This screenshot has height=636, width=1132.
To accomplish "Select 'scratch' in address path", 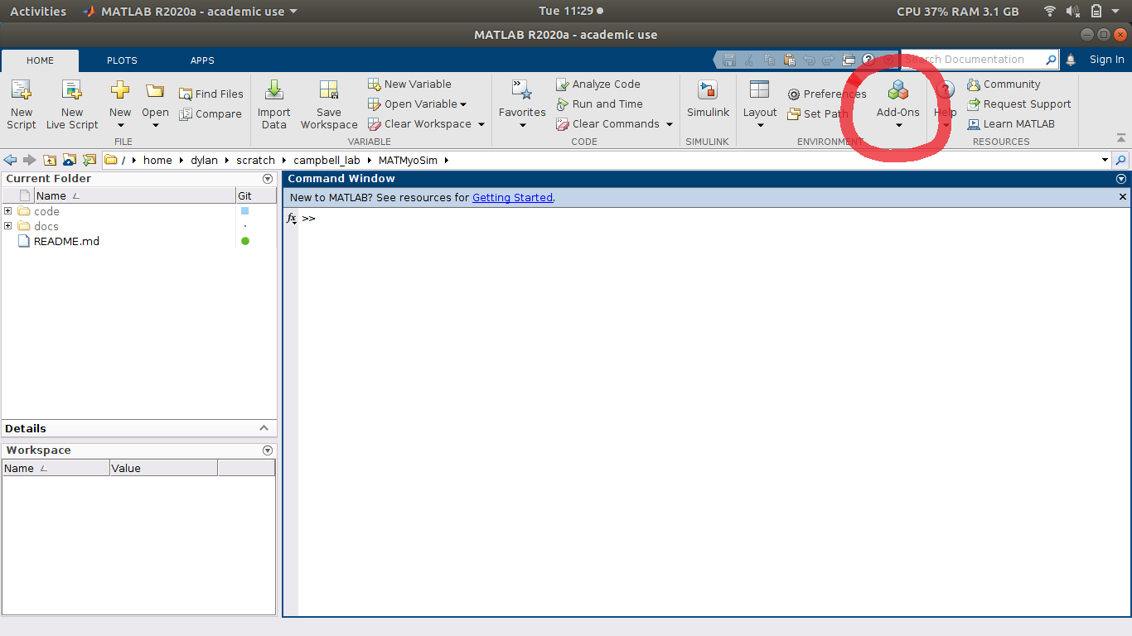I will pos(255,160).
